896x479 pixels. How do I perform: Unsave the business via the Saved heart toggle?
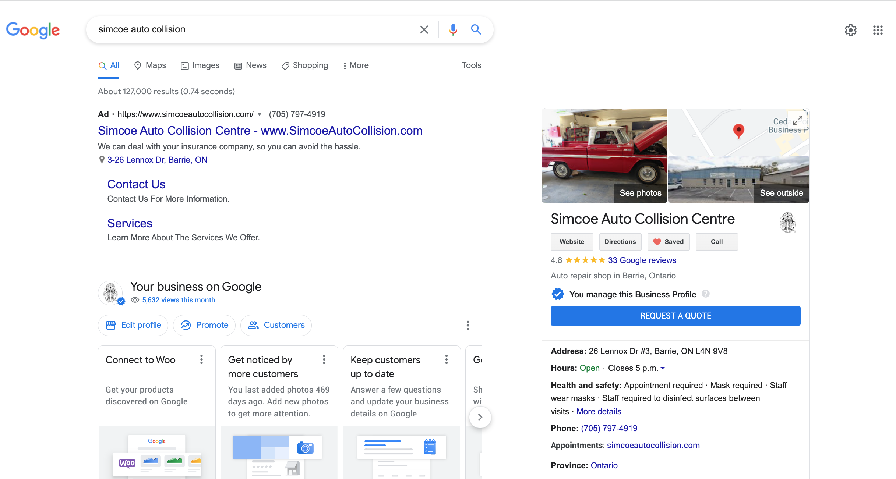657,242
